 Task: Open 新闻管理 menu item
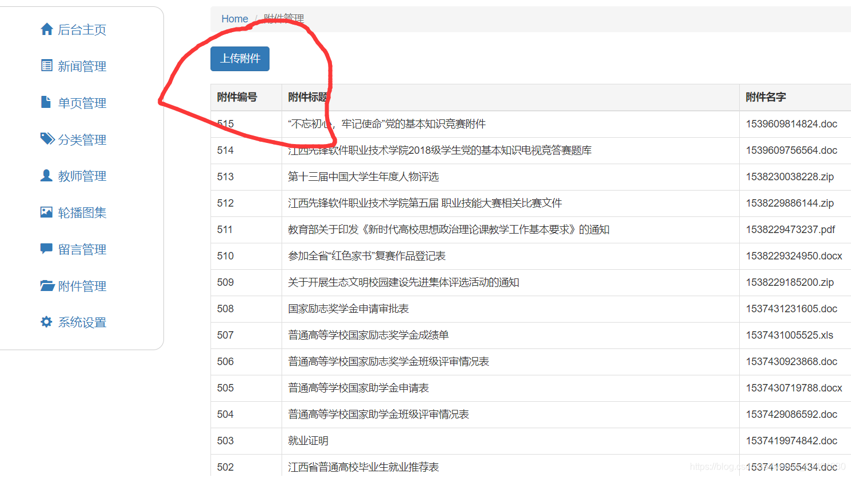coord(82,67)
